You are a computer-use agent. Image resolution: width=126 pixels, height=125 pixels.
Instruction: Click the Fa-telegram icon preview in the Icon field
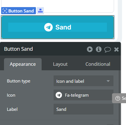59,95
